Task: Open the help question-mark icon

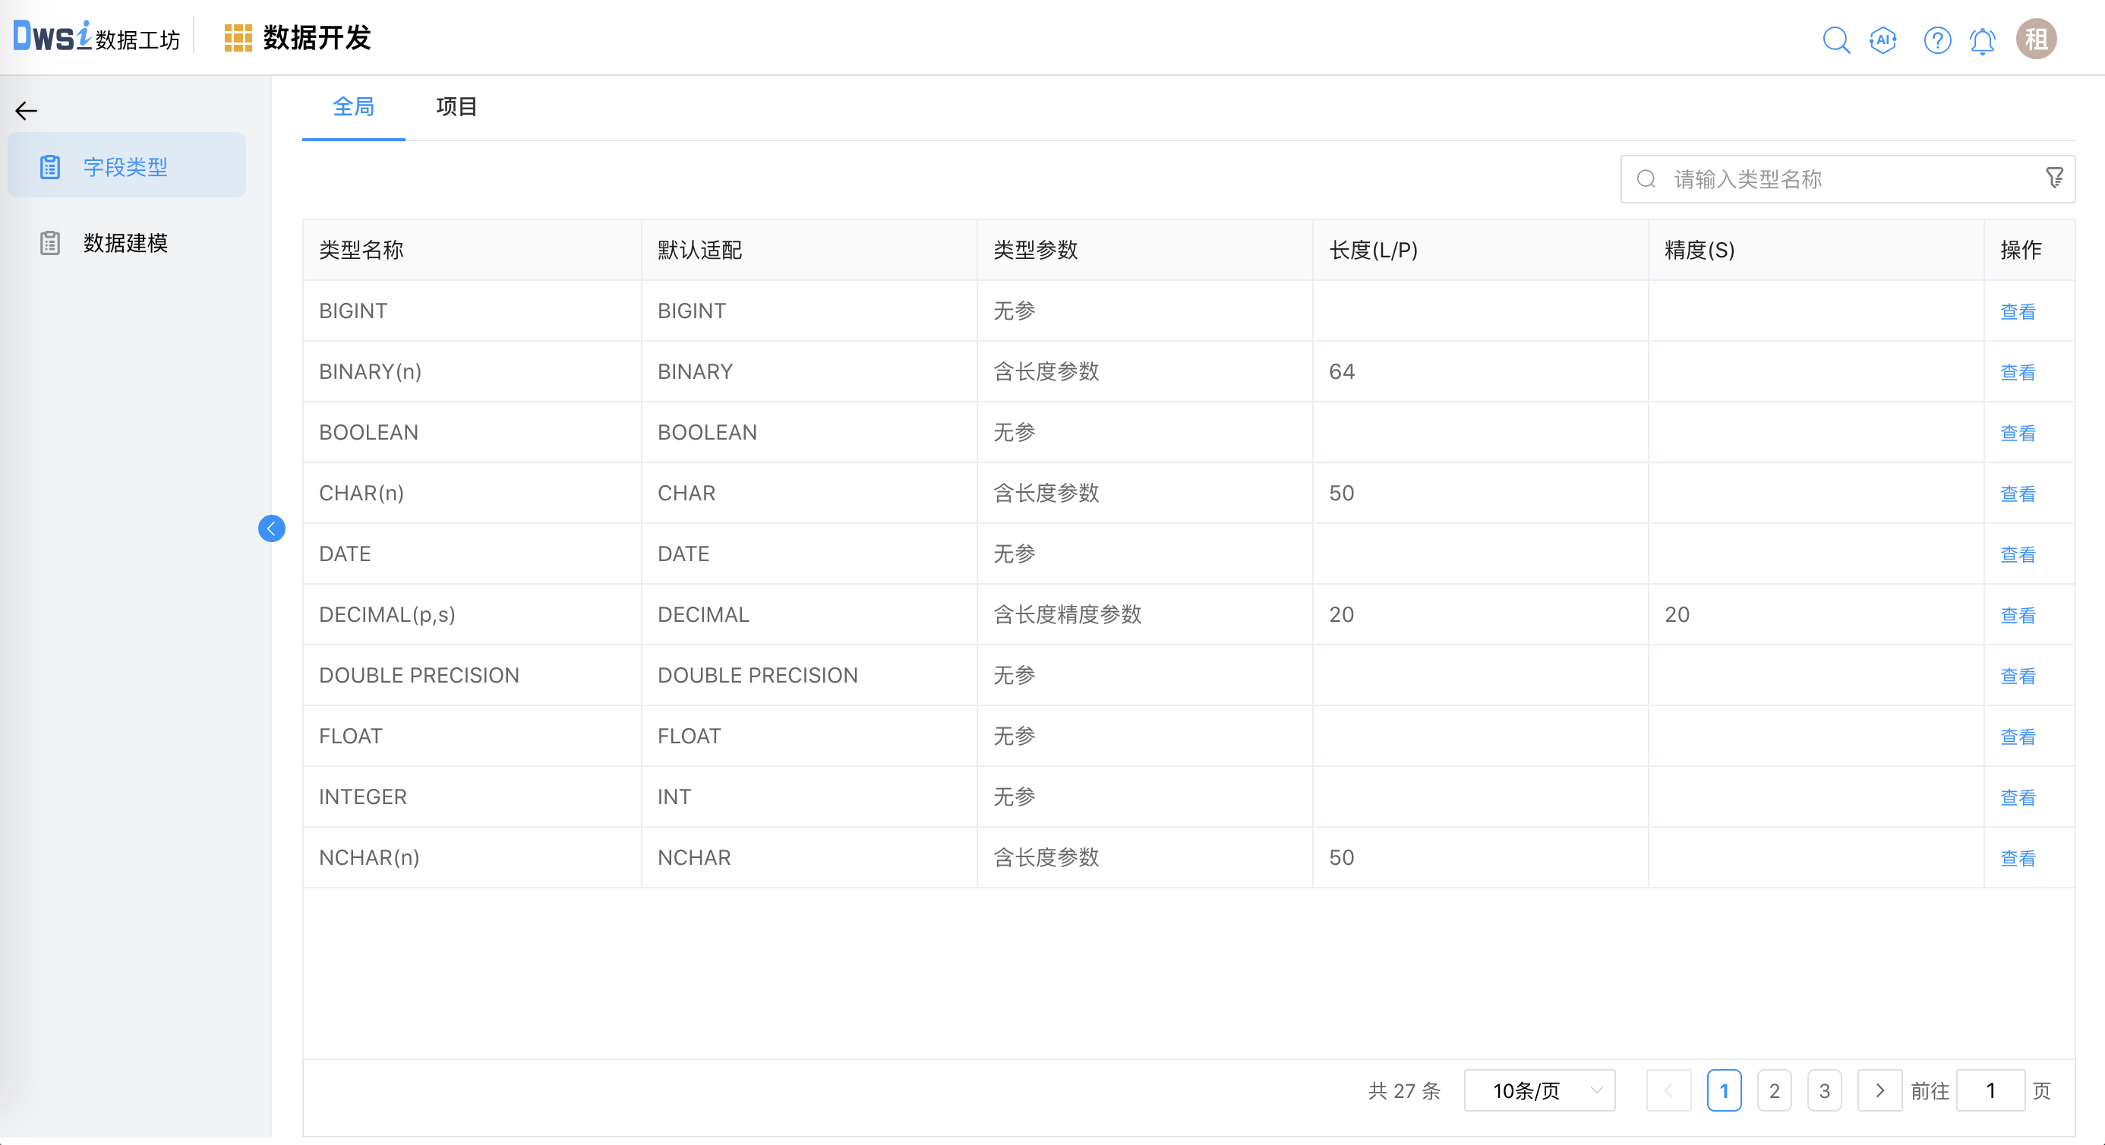Action: click(x=1936, y=39)
